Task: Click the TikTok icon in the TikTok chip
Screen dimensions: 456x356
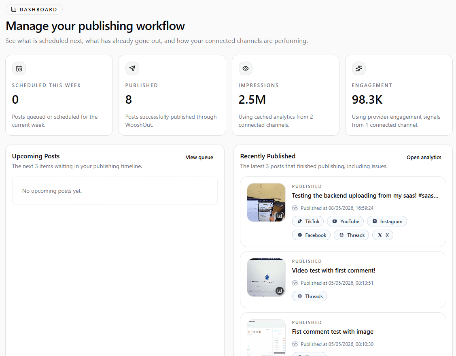Action: (300, 221)
